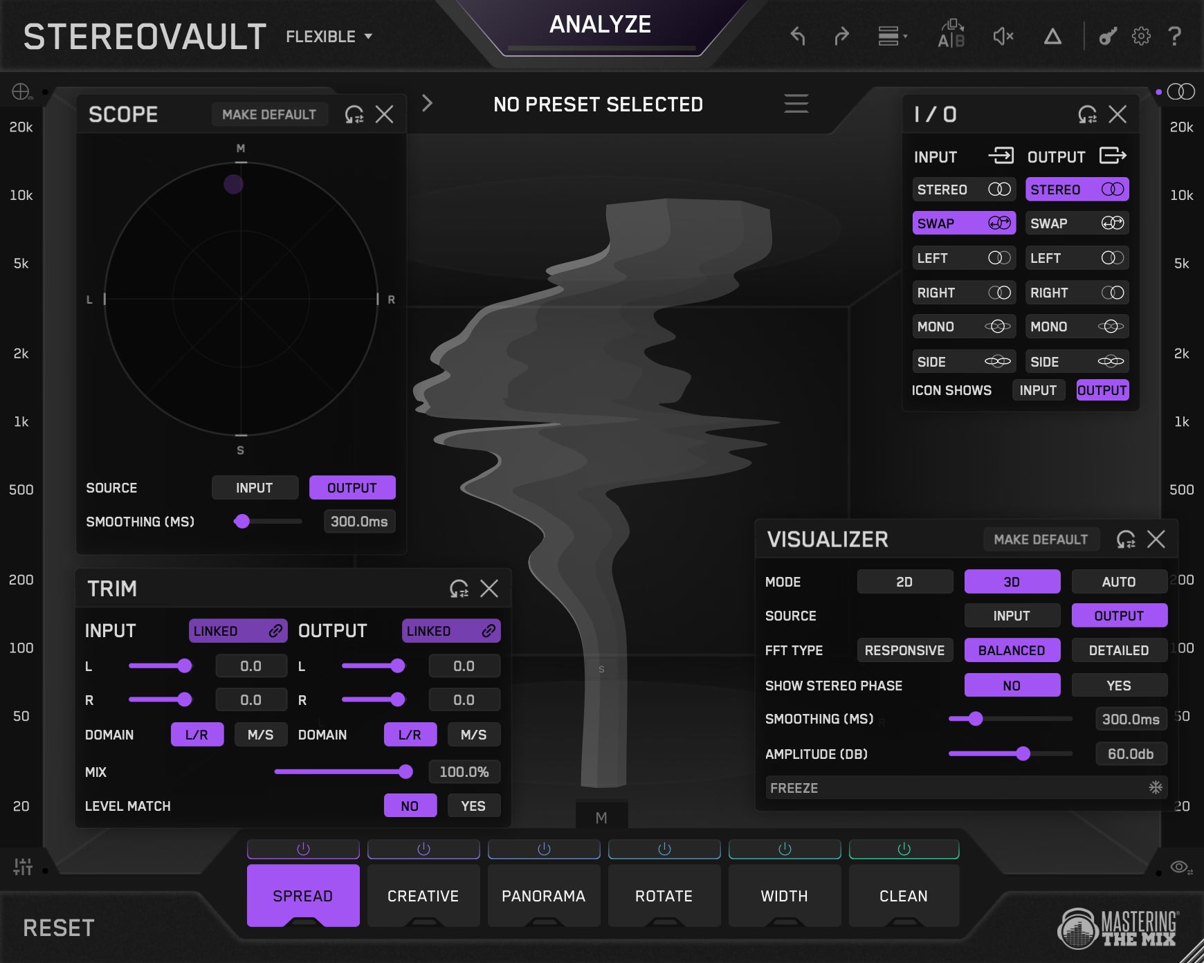
Task: Click MAKE DEFAULT in the Visualizer panel
Action: coord(1041,539)
